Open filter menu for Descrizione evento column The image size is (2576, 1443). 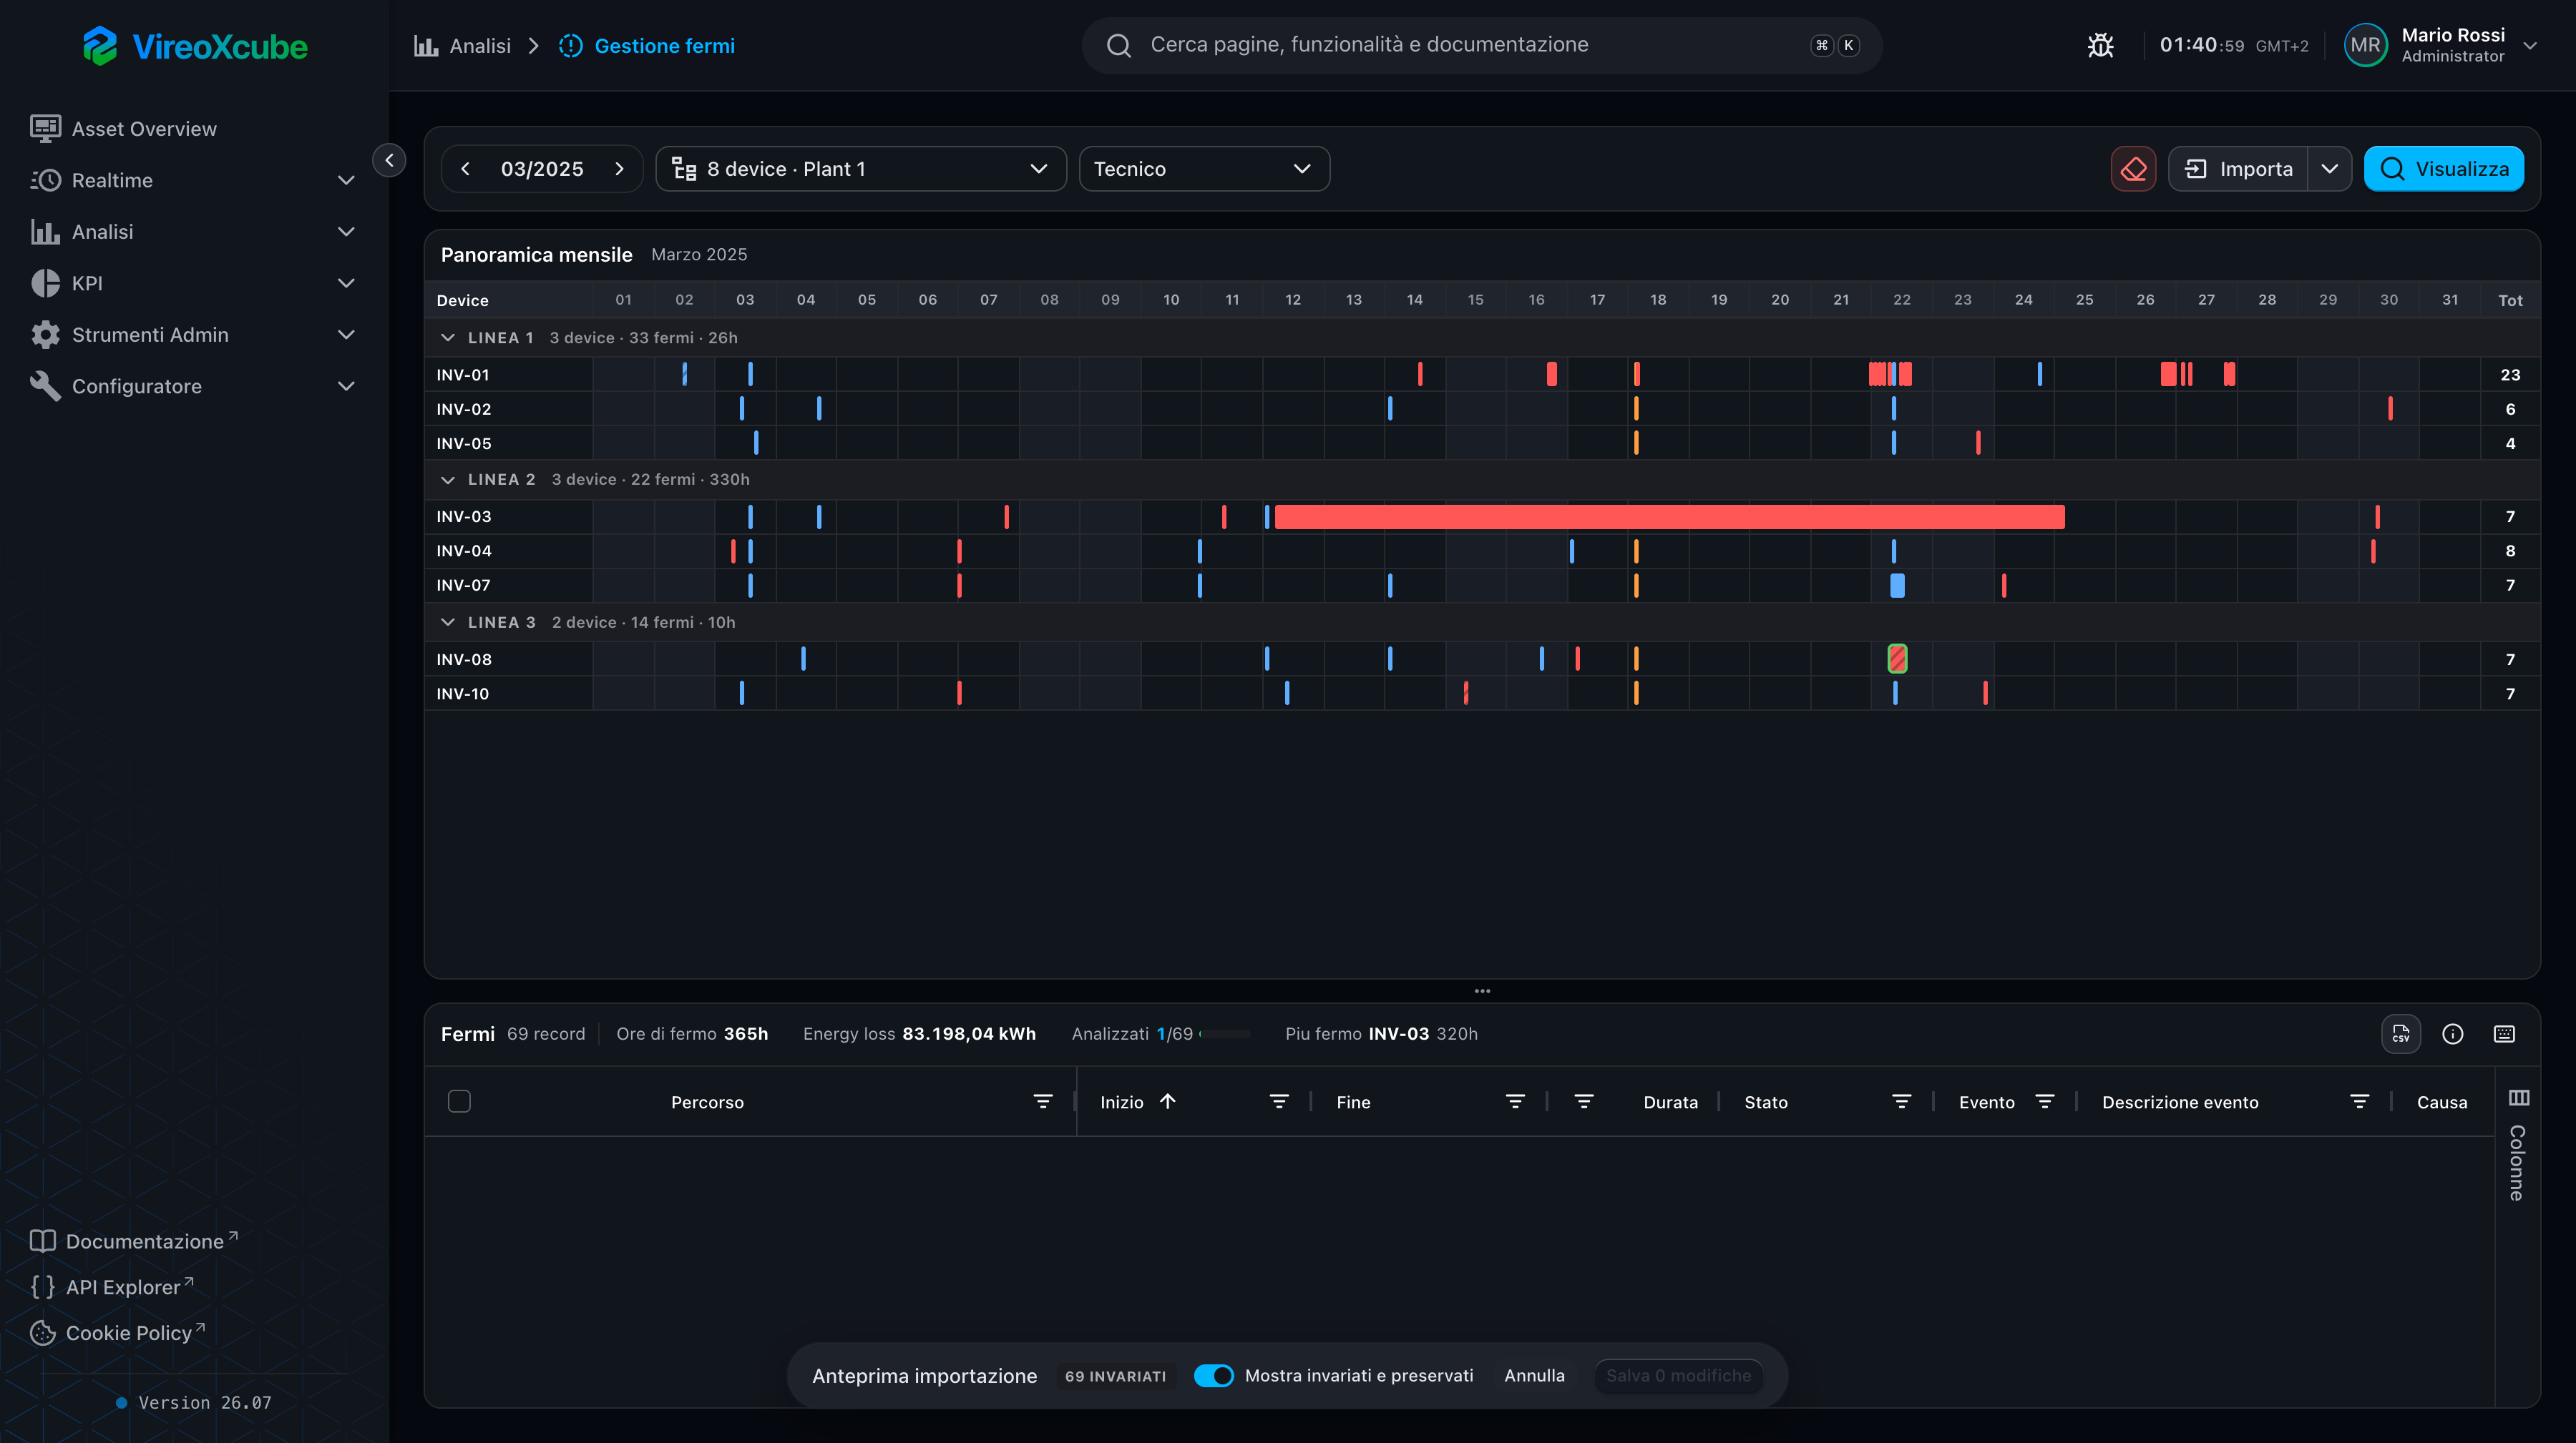tap(2360, 1101)
